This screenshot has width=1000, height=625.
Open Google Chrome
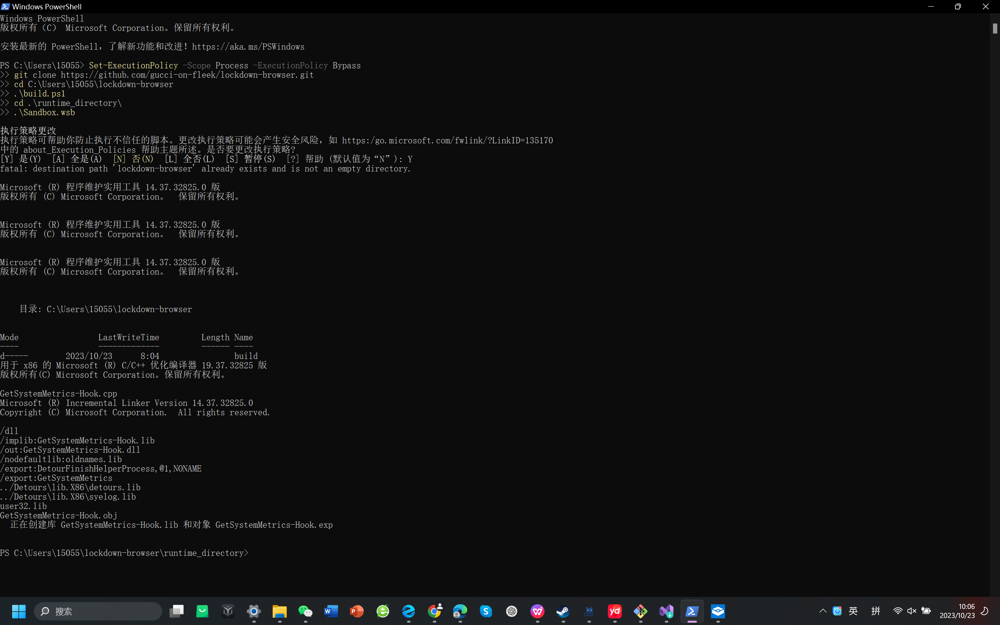pyautogui.click(x=434, y=612)
